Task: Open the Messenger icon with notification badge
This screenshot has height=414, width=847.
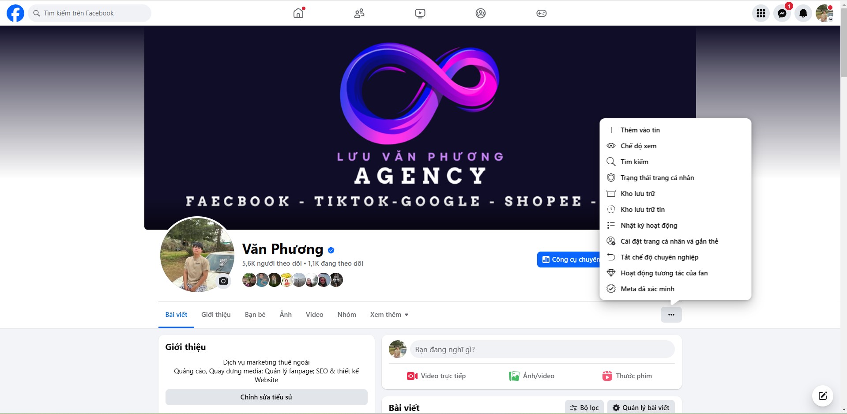Action: (x=782, y=13)
